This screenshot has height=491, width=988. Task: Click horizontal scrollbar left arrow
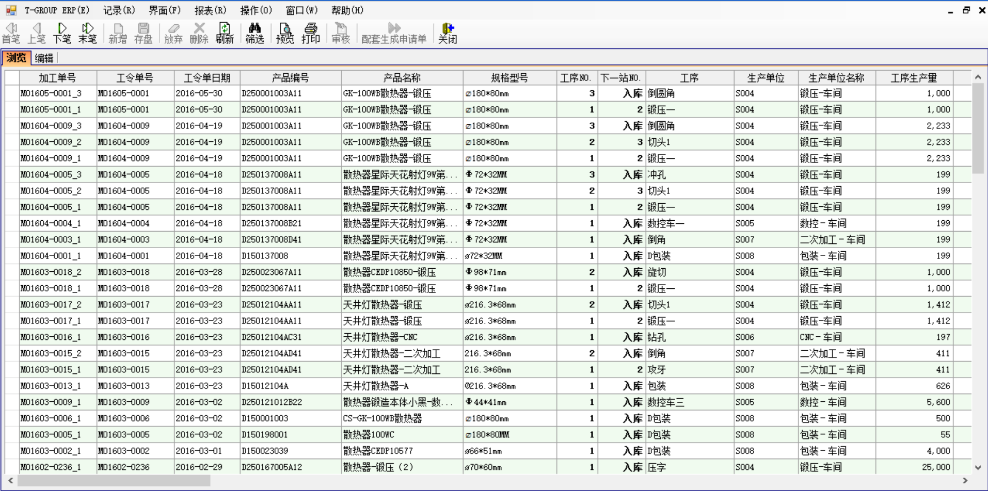click(x=10, y=480)
